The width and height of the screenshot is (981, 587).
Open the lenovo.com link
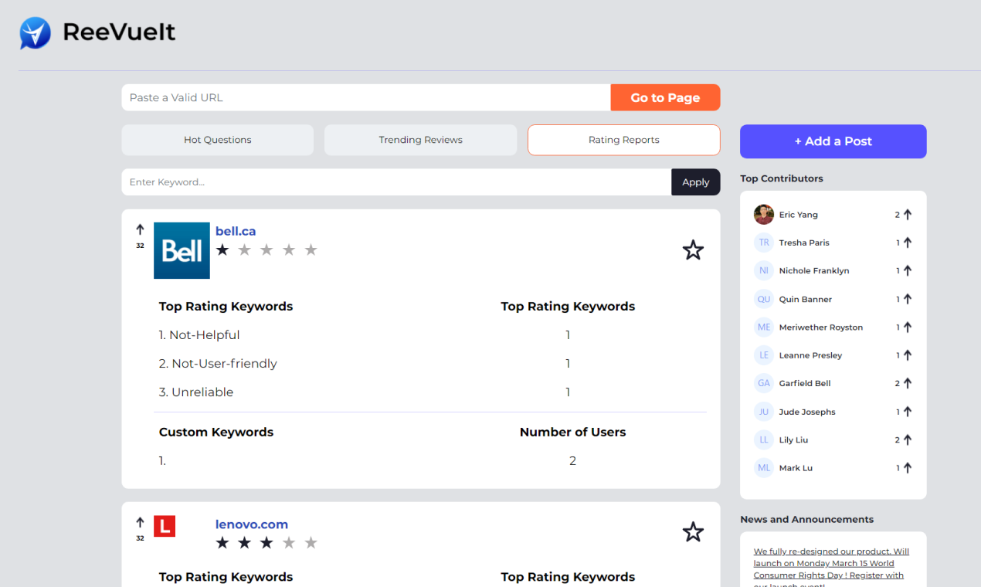[252, 524]
